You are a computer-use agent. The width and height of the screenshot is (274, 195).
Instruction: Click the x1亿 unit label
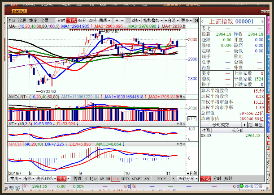(x=192, y=119)
